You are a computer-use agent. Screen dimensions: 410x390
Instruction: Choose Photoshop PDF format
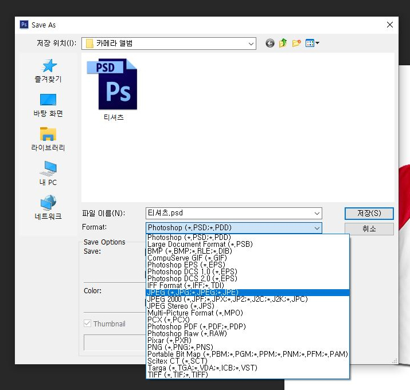click(247, 326)
